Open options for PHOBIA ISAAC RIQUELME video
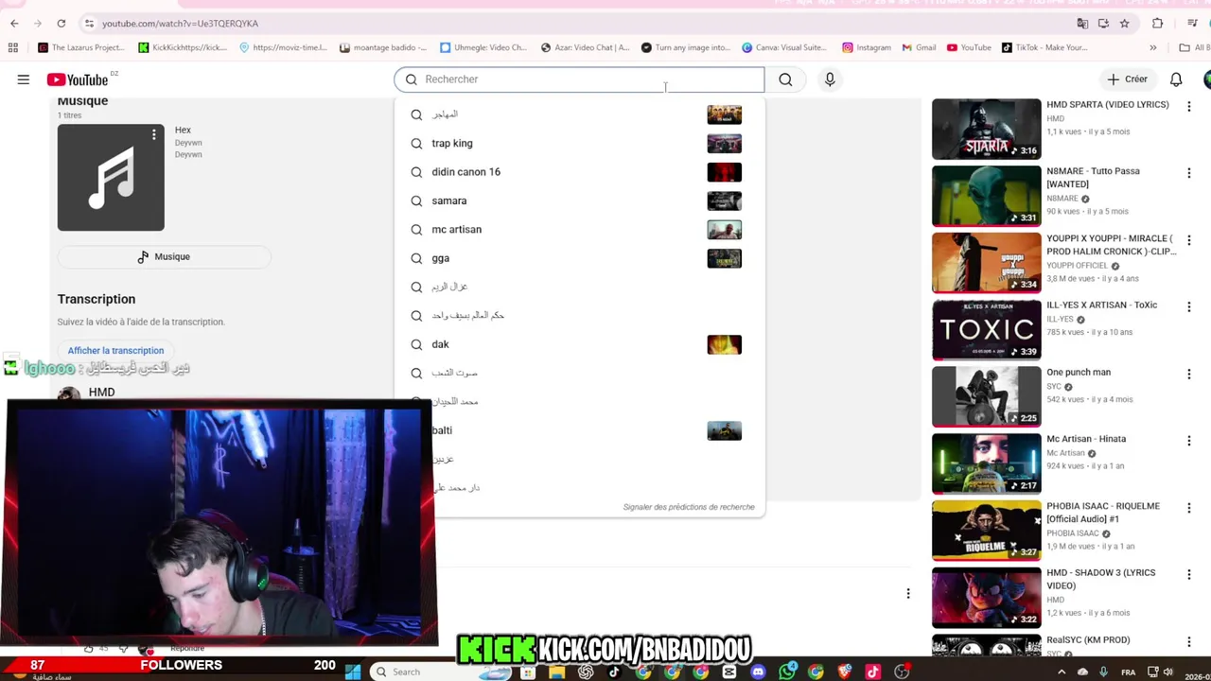Viewport: 1211px width, 681px height. click(x=1188, y=508)
